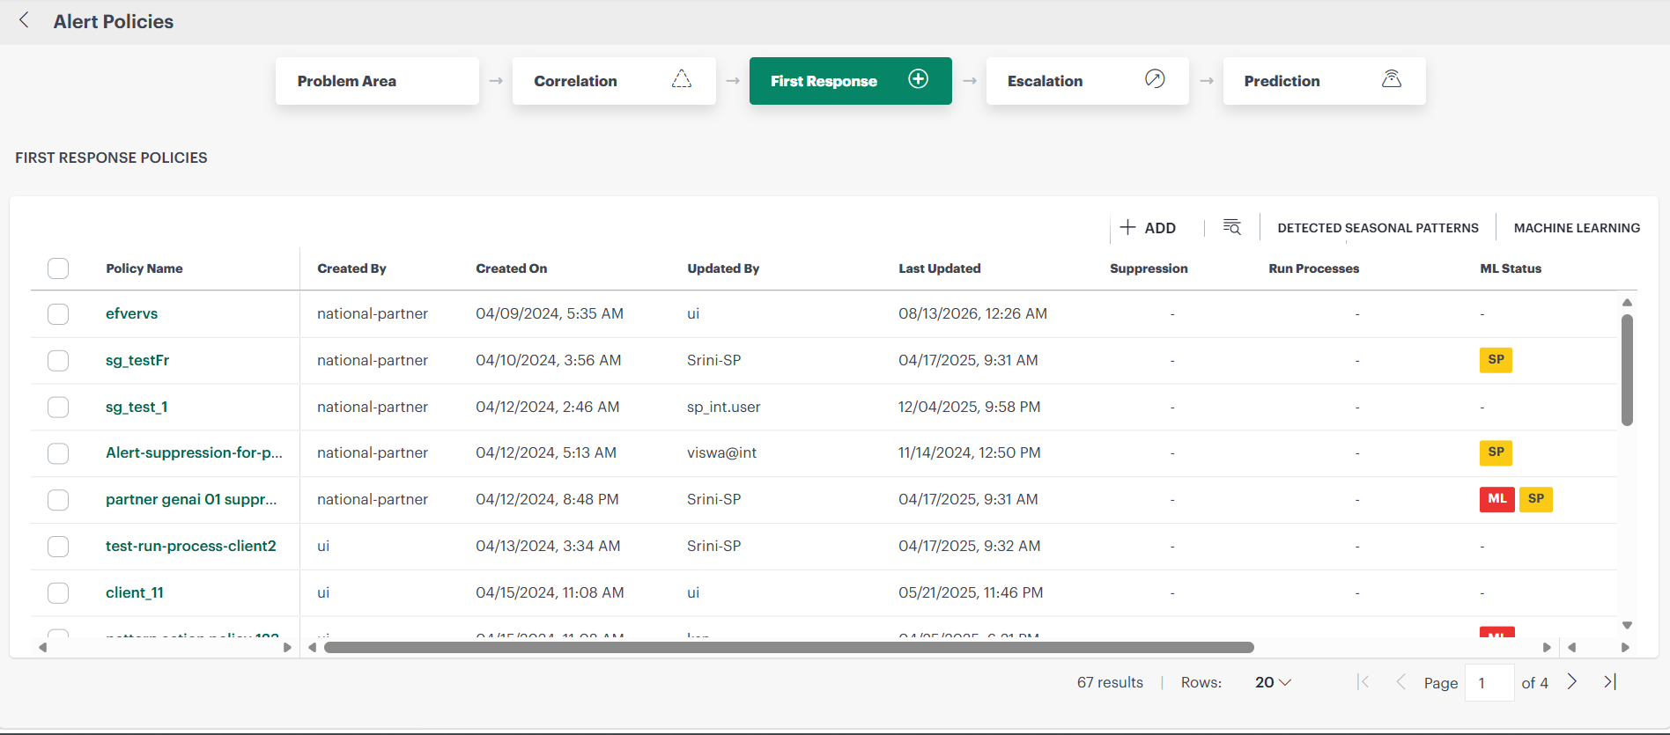
Task: Check the test-run-process-client2 checkbox
Action: pyautogui.click(x=58, y=547)
